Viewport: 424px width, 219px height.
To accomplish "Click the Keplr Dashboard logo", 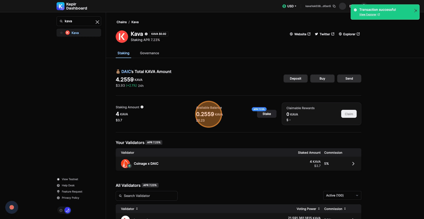I will point(72,6).
